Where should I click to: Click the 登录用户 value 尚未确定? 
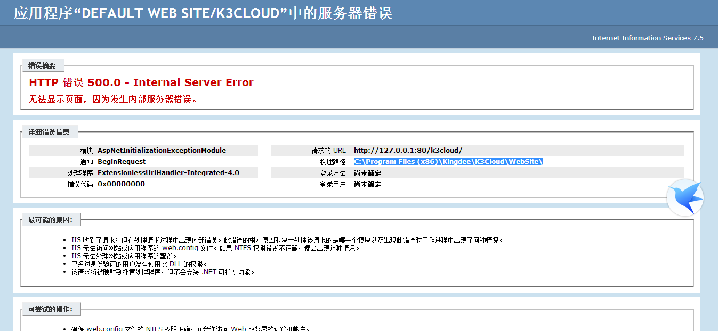pos(368,184)
